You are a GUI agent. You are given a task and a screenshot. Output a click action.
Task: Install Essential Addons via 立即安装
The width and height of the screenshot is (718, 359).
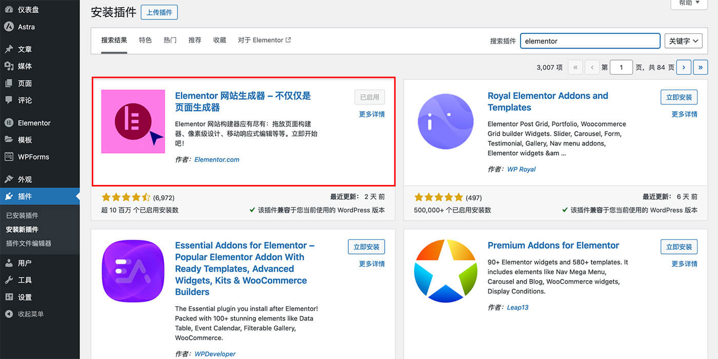(366, 246)
